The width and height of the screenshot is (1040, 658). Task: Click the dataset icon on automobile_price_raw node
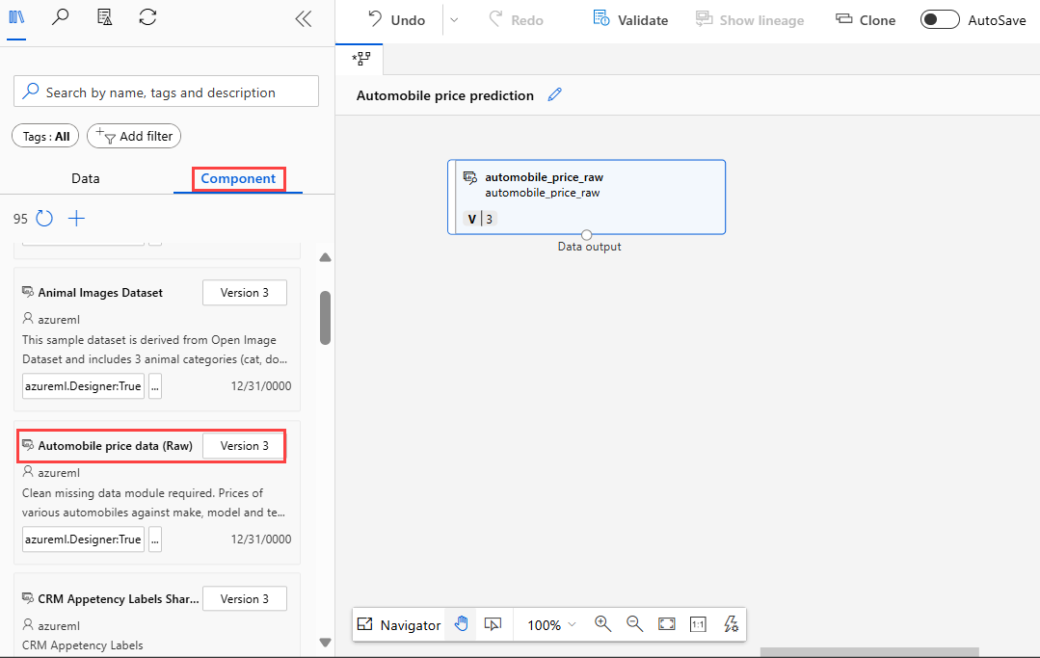click(x=469, y=177)
